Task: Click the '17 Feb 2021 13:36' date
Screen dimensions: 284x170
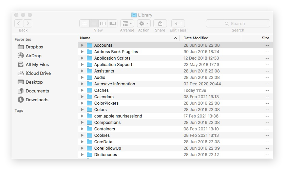Action: (201, 116)
